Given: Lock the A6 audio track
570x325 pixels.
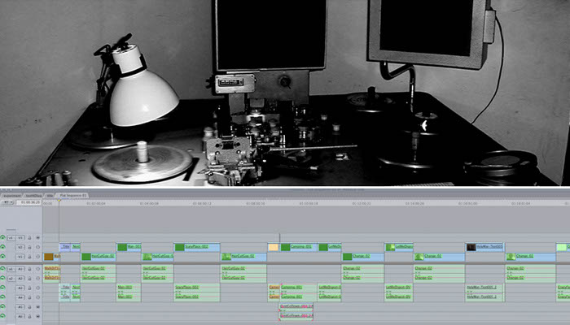Looking at the screenshot, I should [29, 316].
